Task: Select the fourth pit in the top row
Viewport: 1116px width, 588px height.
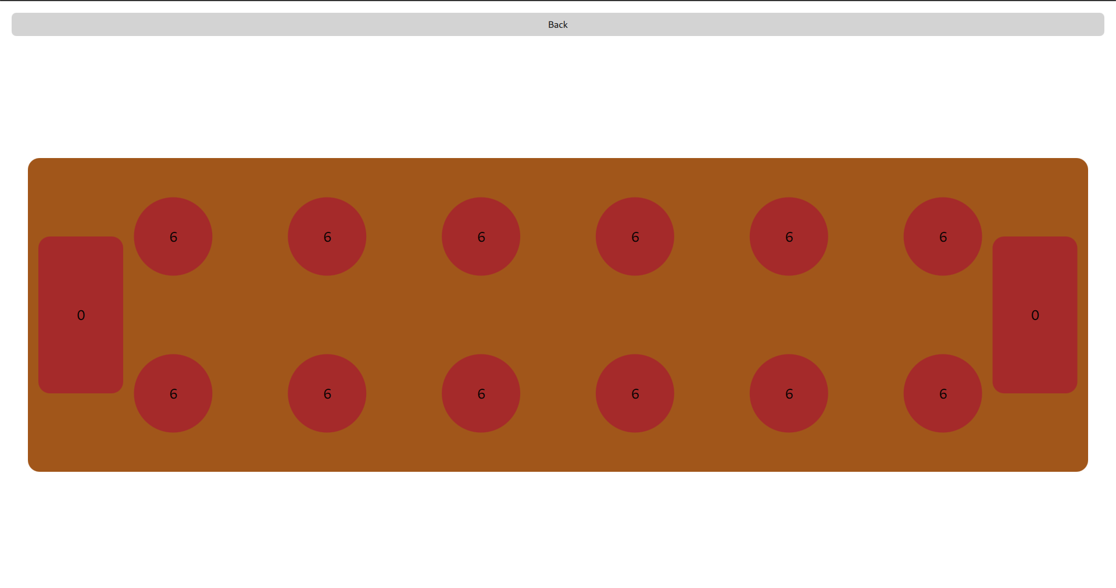Action: point(635,236)
